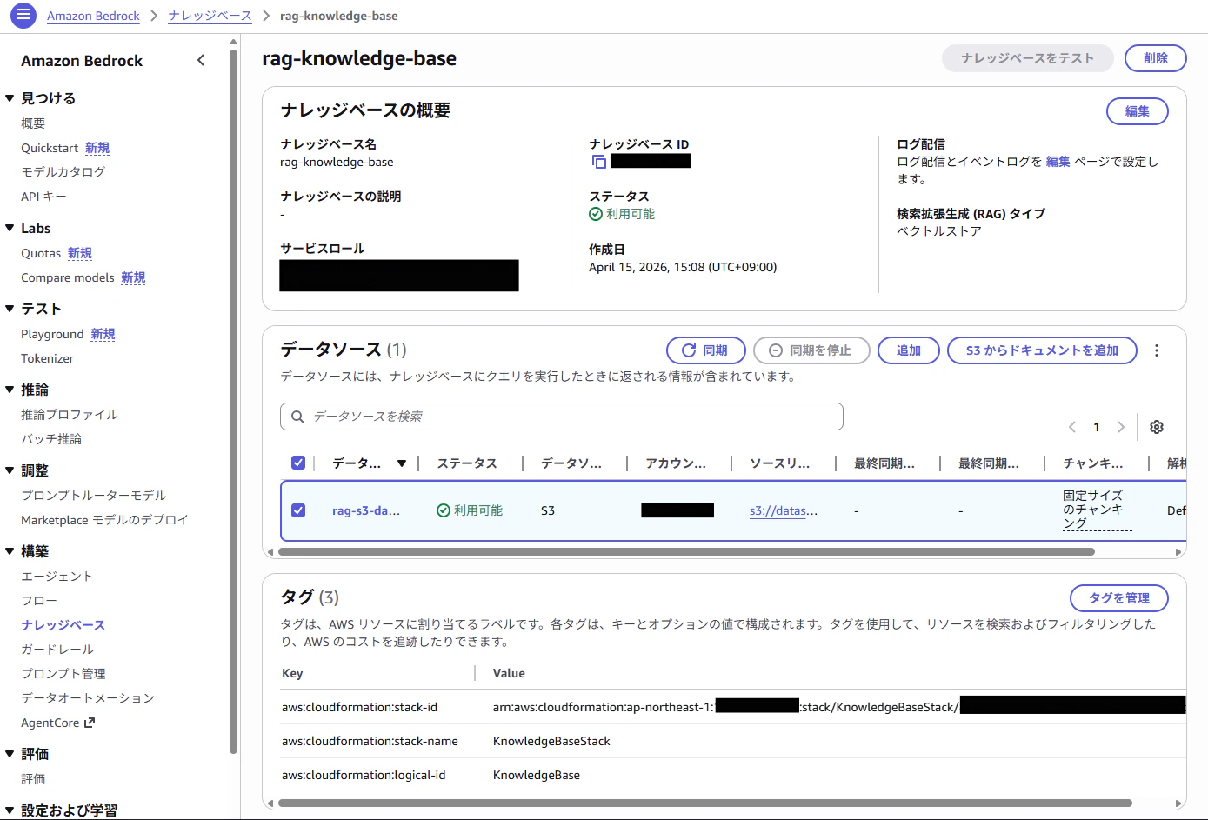Image resolution: width=1208 pixels, height=820 pixels.
Task: Open the data source more actions menu
Action: coord(1157,350)
